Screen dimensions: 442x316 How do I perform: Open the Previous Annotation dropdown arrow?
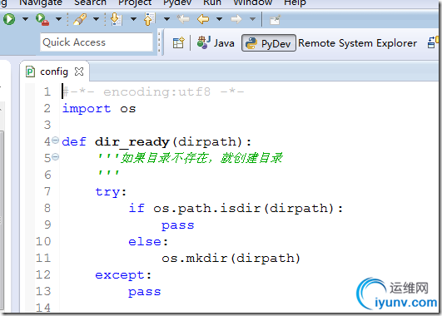click(x=166, y=19)
